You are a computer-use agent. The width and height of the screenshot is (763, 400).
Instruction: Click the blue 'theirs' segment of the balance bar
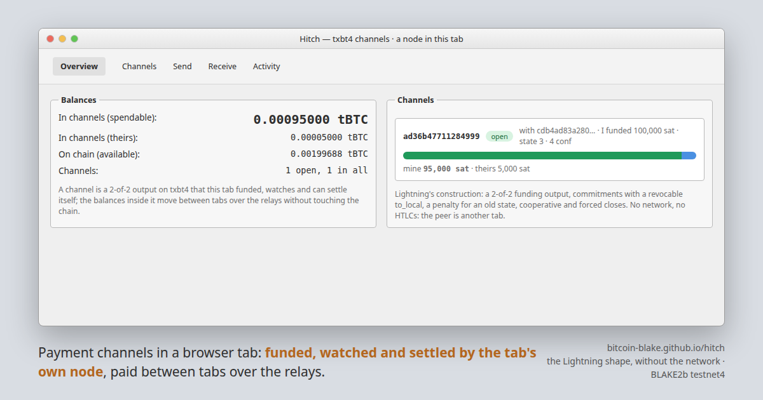pos(689,156)
